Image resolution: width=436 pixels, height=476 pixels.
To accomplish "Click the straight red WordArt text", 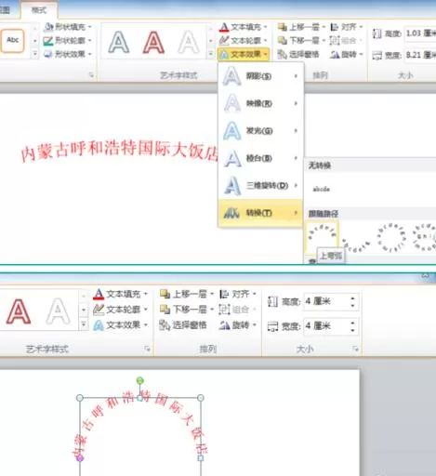I will (120, 151).
